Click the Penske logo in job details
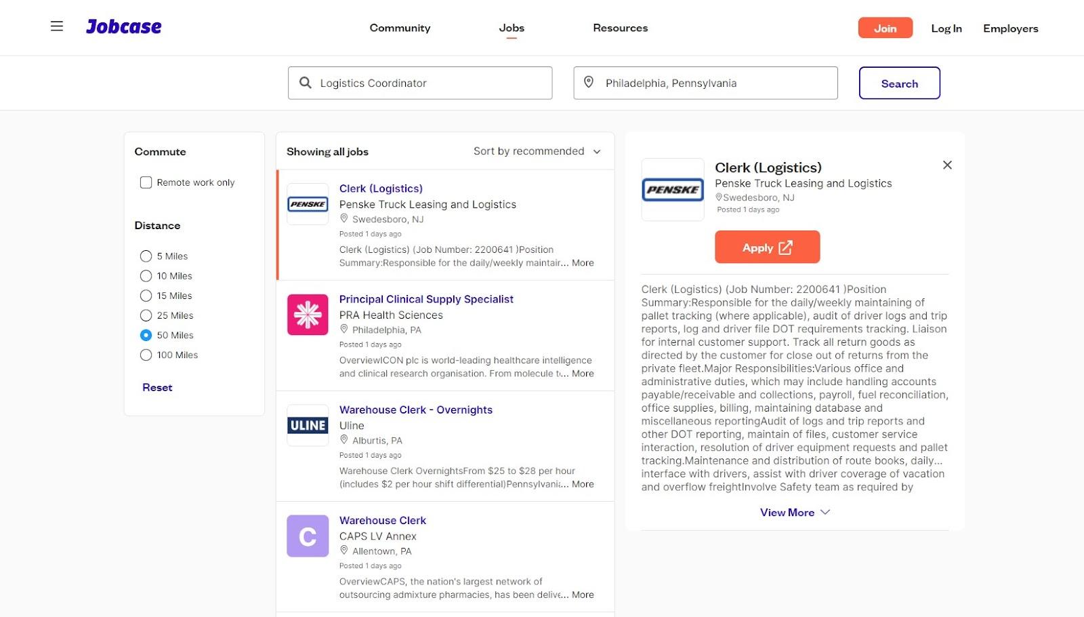The width and height of the screenshot is (1084, 617). coord(673,190)
